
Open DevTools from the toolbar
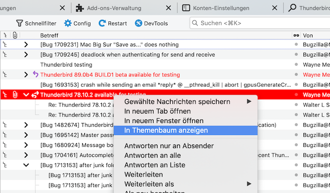coord(151,23)
